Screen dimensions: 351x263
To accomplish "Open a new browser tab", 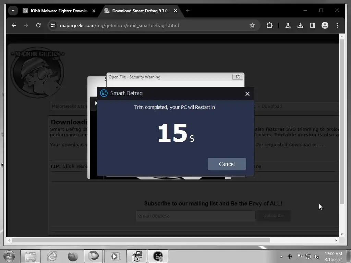I will pos(188,11).
